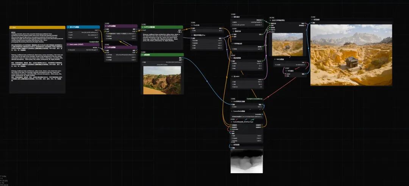
Task: Collapse the yellow Note node via its dot
Action: pos(11,27)
